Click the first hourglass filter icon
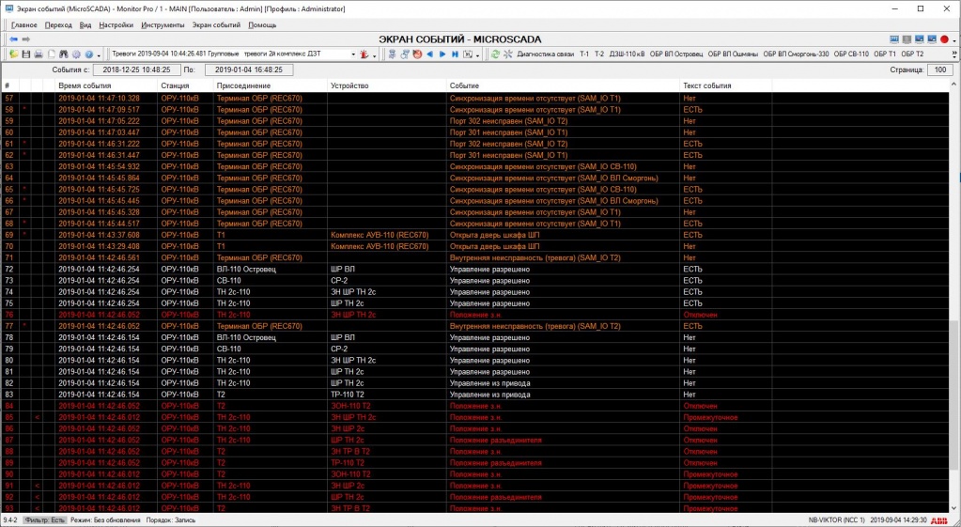 (393, 54)
